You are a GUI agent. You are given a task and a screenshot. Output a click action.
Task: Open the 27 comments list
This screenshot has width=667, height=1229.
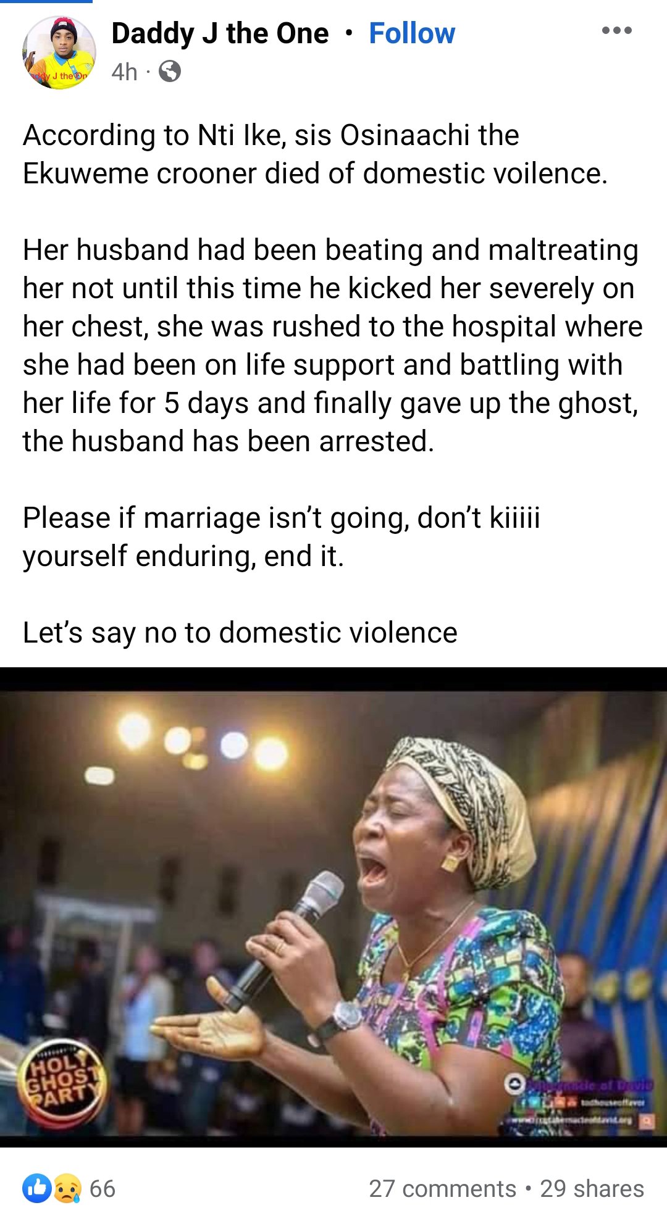click(x=442, y=1188)
